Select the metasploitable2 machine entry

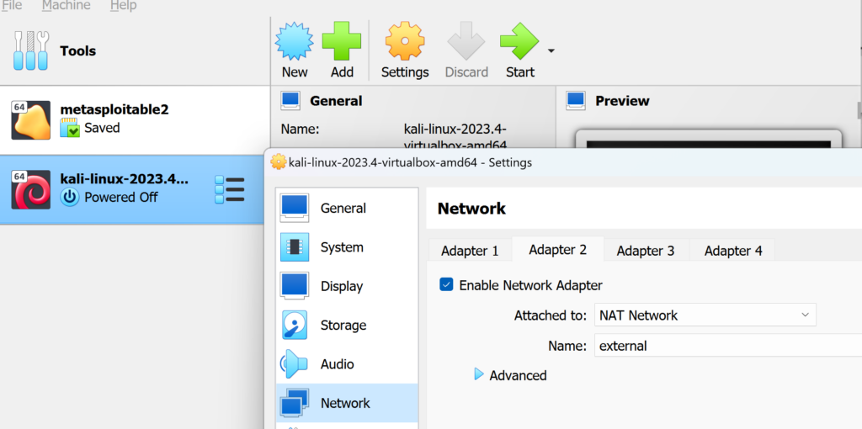point(135,119)
